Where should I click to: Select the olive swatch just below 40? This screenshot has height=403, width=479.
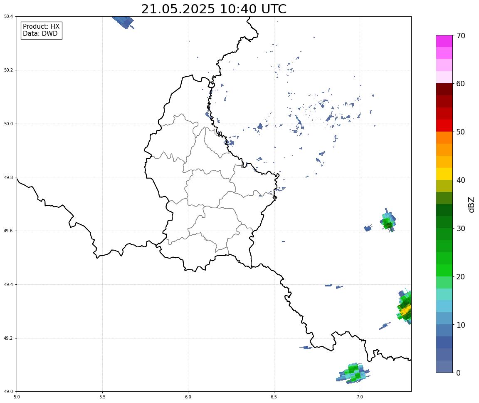click(444, 186)
